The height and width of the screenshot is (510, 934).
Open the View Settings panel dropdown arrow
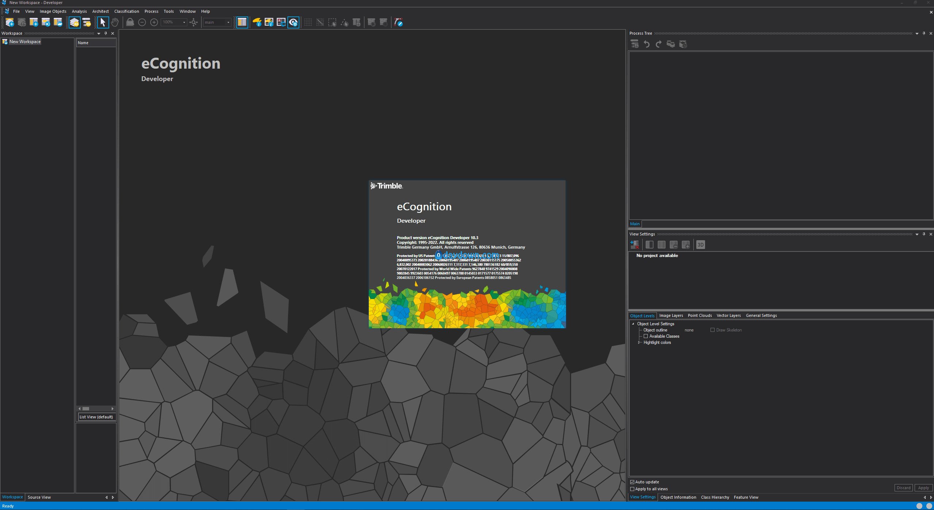917,234
